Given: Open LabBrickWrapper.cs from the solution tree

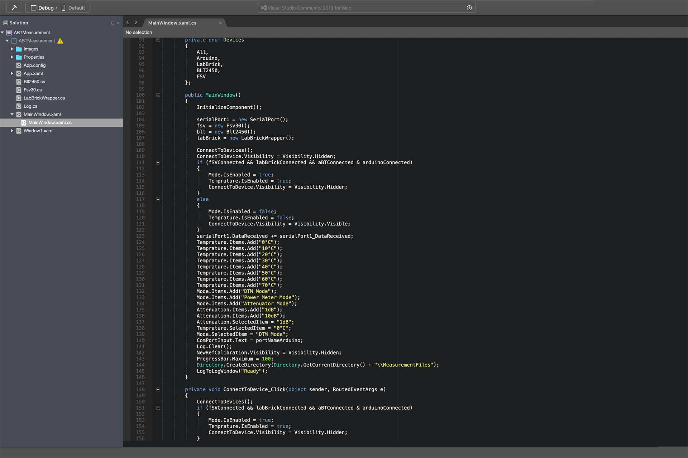Looking at the screenshot, I should [44, 98].
